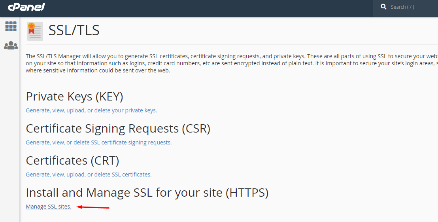Open Manage SSL sites link
The width and height of the screenshot is (438, 222).
49,207
